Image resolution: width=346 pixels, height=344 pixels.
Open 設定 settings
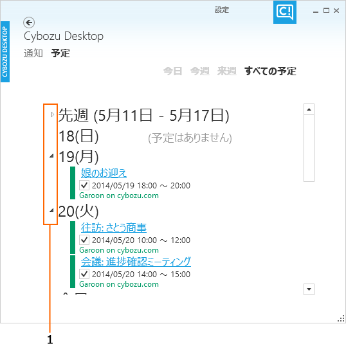pos(222,10)
